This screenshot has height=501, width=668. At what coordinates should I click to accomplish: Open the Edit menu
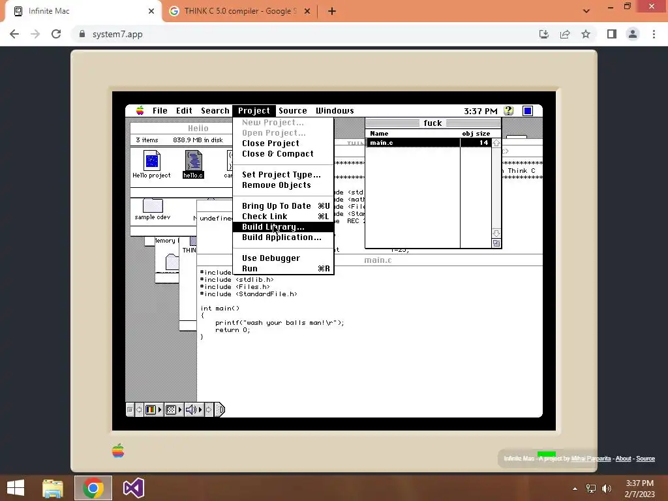click(x=184, y=111)
